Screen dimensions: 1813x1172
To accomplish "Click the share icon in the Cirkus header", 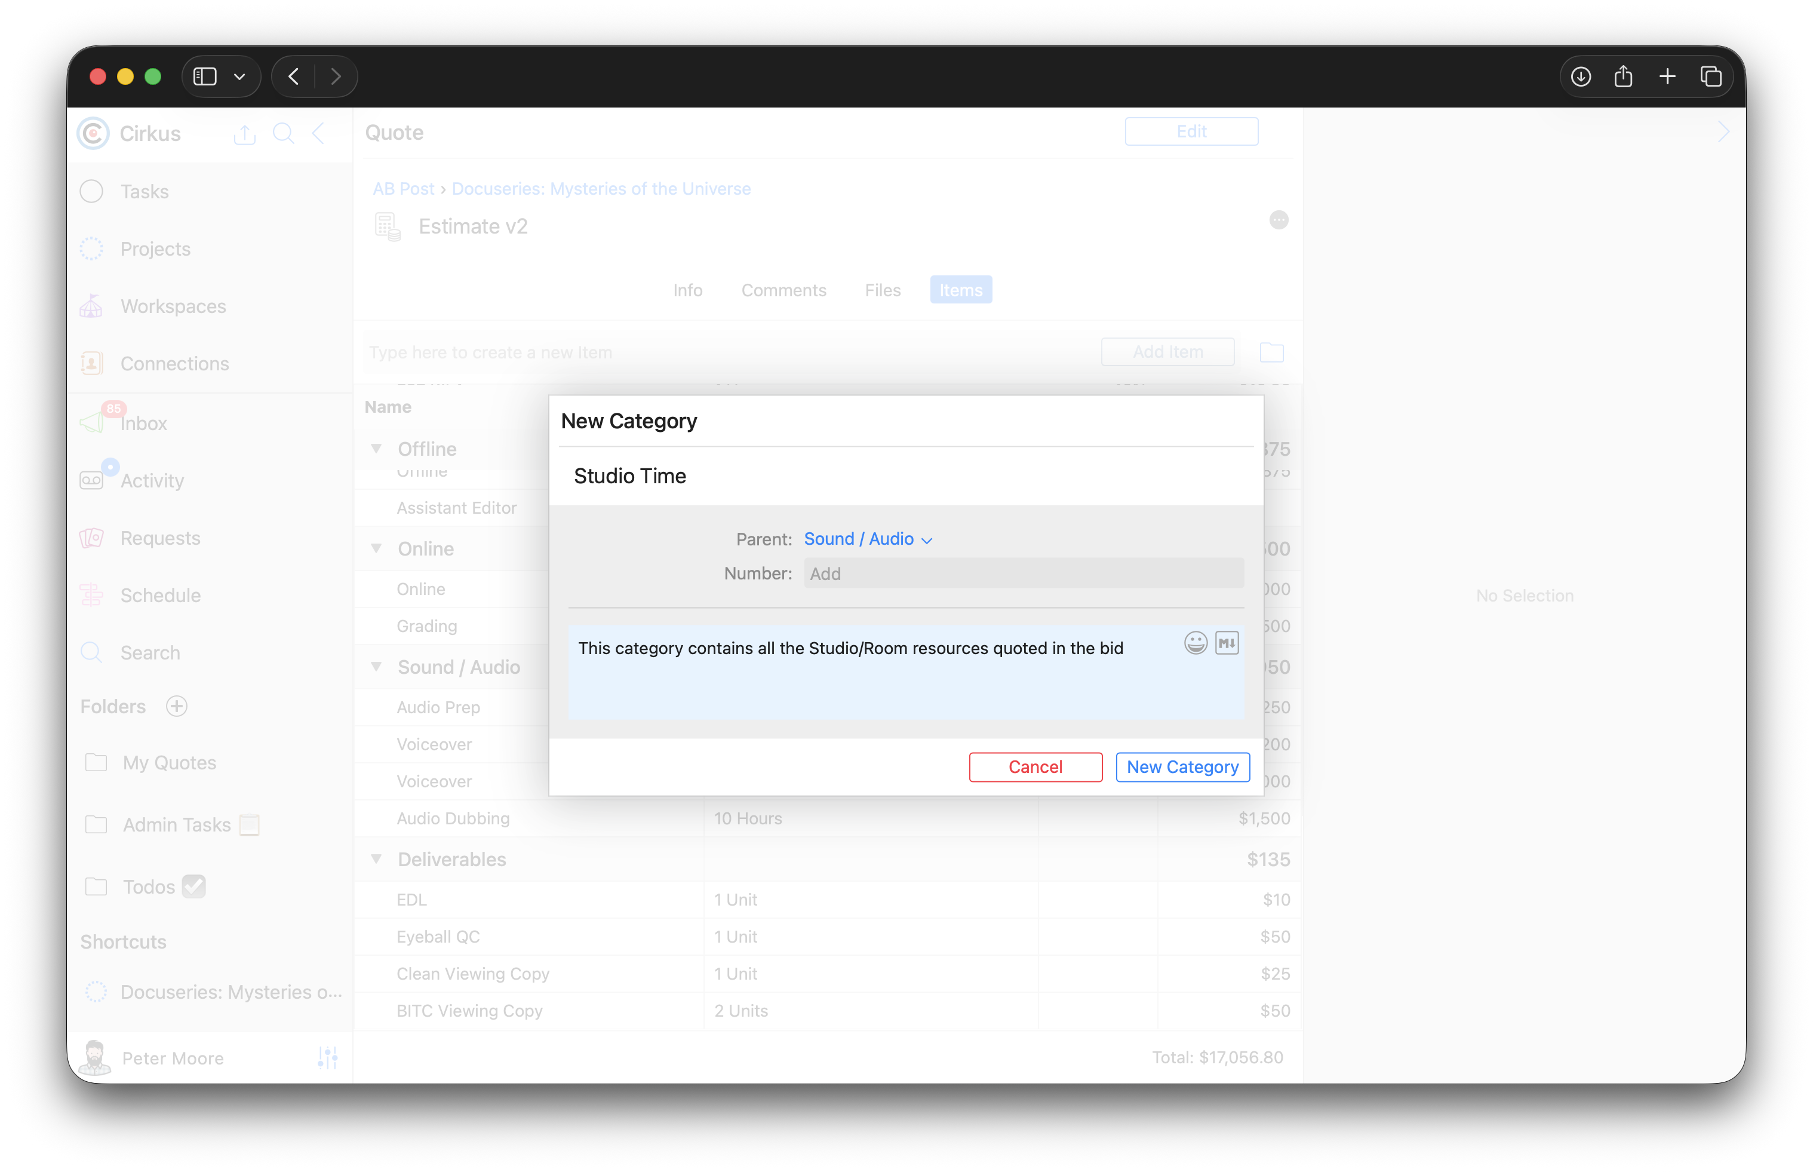I will click(x=244, y=135).
